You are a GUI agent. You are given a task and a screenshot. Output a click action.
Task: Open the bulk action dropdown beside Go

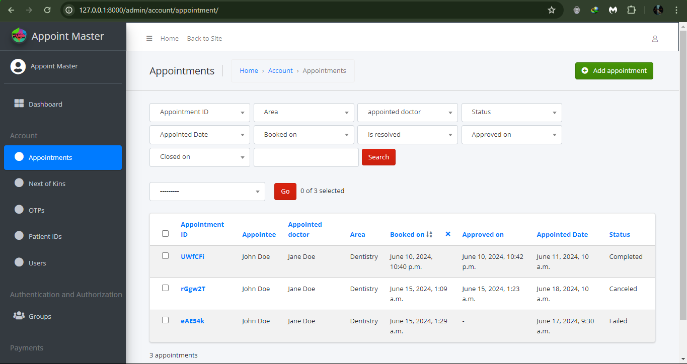(207, 192)
